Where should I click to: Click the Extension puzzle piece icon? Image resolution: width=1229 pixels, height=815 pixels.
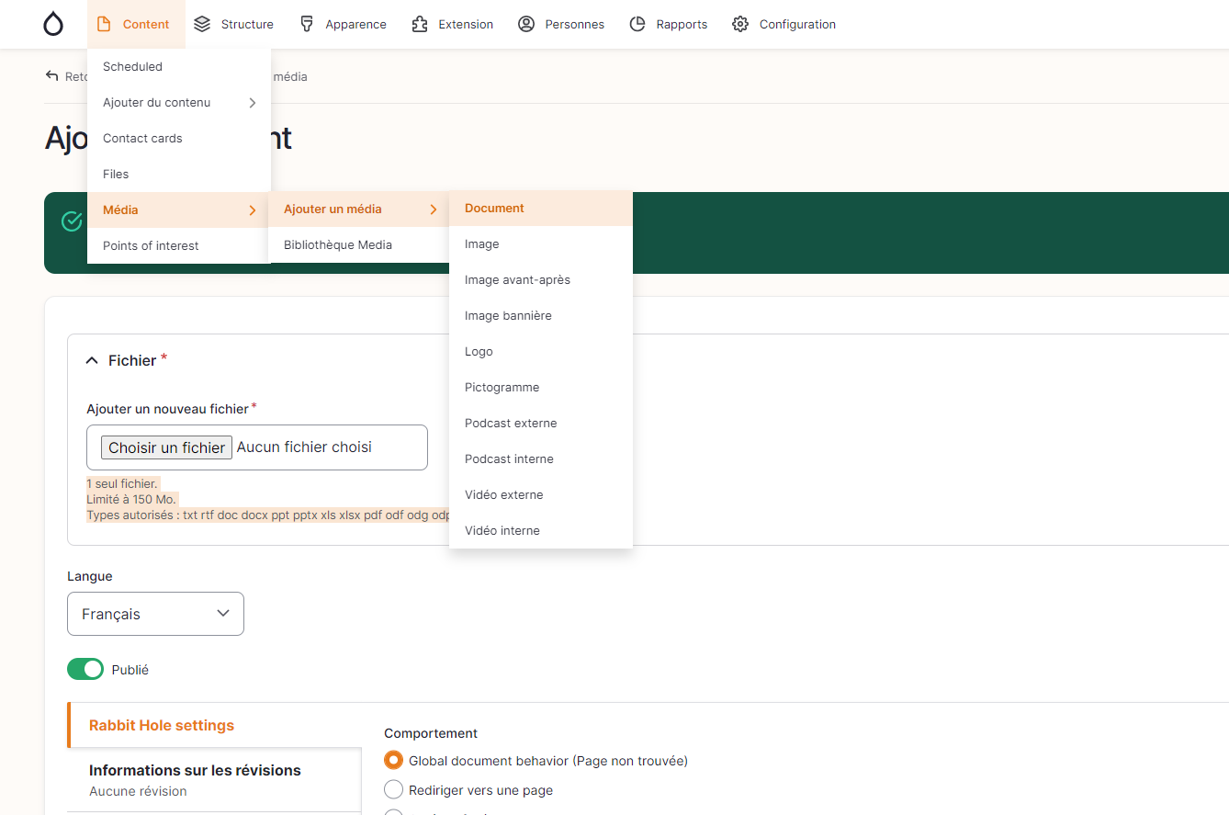click(420, 25)
